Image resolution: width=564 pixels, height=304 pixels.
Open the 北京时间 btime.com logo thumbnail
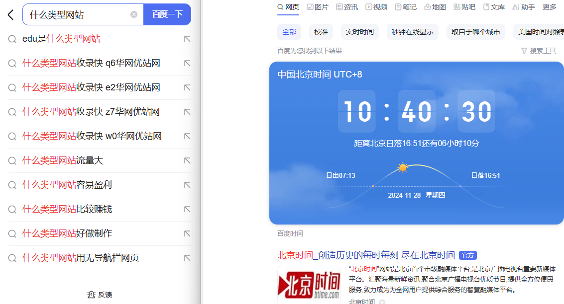tap(309, 285)
